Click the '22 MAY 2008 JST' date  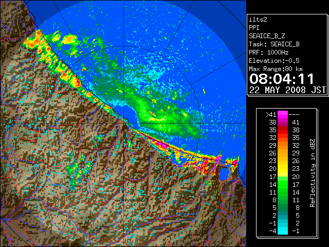(x=288, y=90)
